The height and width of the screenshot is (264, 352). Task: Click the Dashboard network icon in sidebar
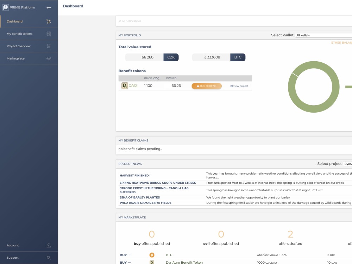(49, 21)
